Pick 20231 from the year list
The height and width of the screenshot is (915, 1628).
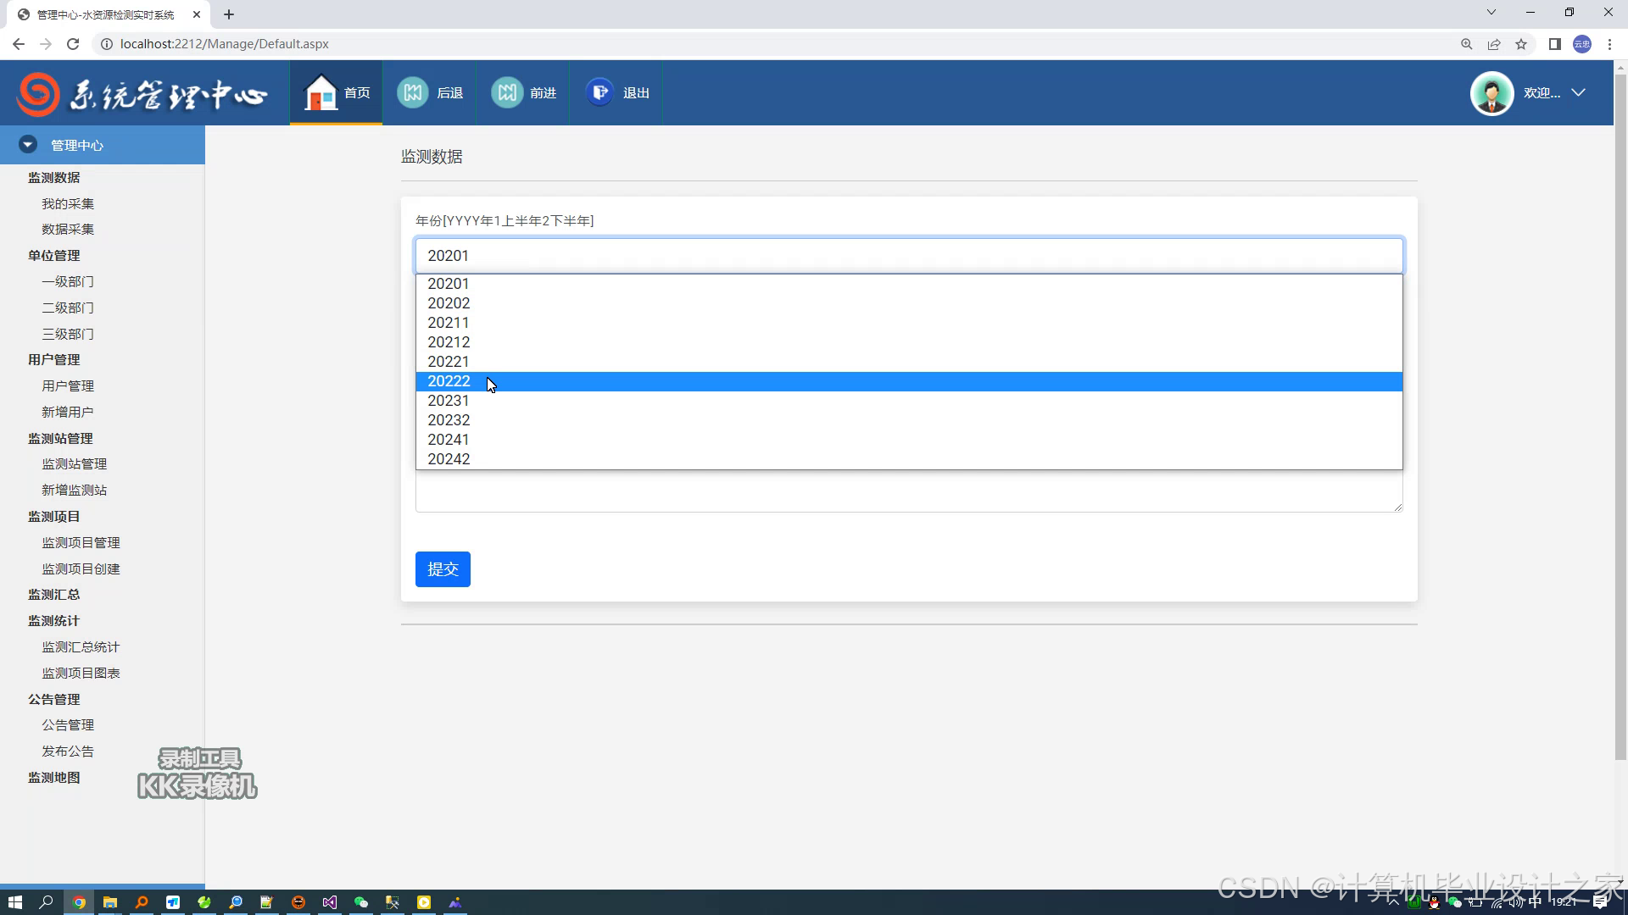coord(909,401)
